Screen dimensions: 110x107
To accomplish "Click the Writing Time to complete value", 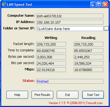I will (x=51, y=51).
